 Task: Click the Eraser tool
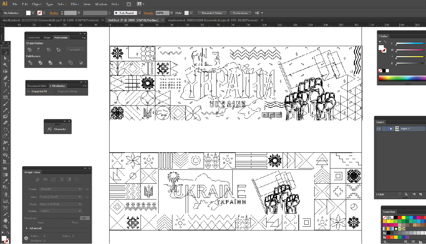[5, 123]
